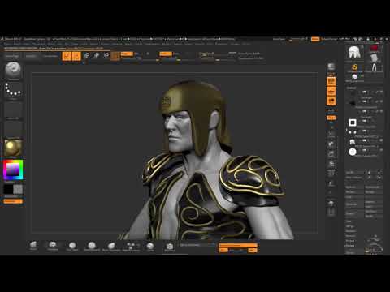Open the Document menu in the menu bar
The image size is (390, 292).
pos(39,44)
